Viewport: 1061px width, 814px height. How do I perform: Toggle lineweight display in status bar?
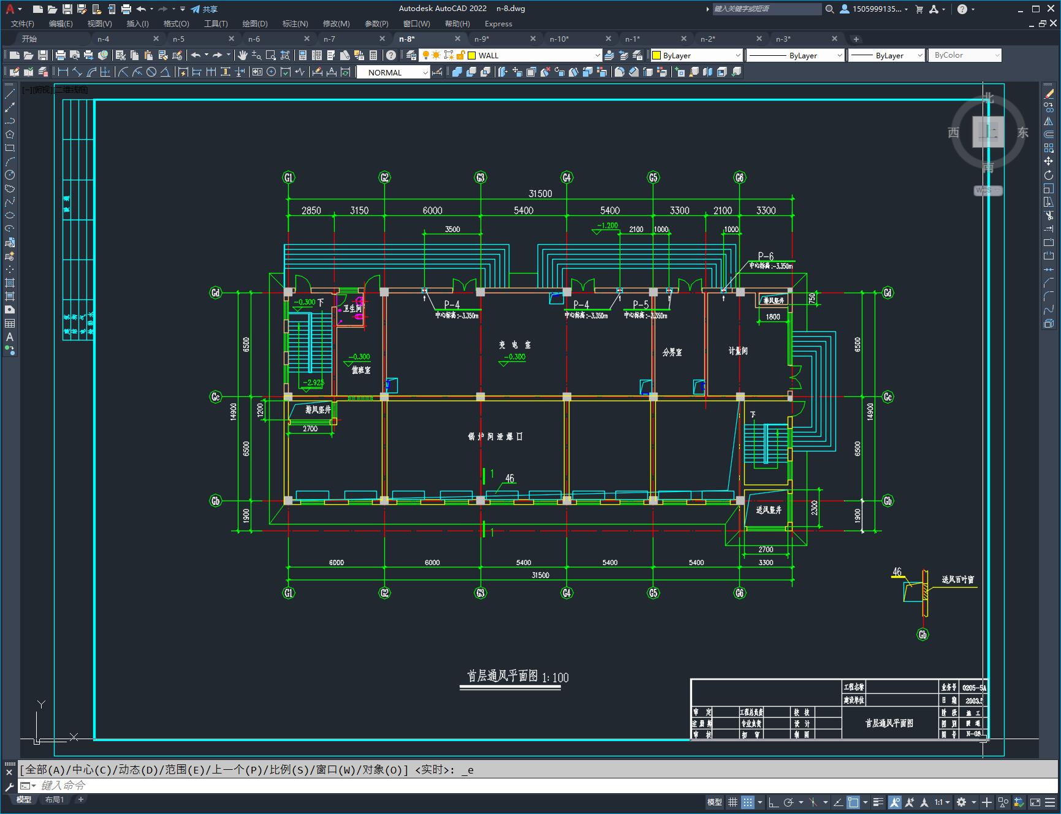click(878, 802)
